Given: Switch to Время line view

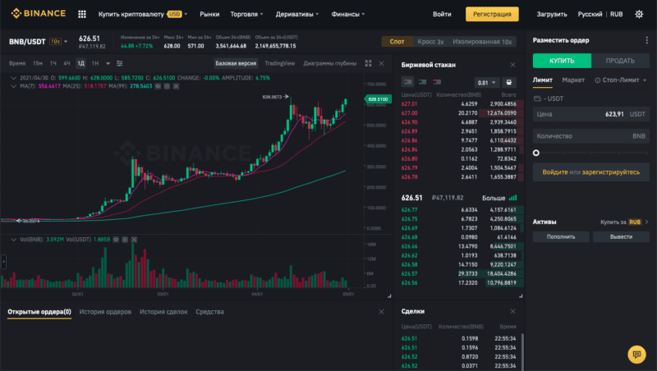Looking at the screenshot, I should [x=17, y=63].
